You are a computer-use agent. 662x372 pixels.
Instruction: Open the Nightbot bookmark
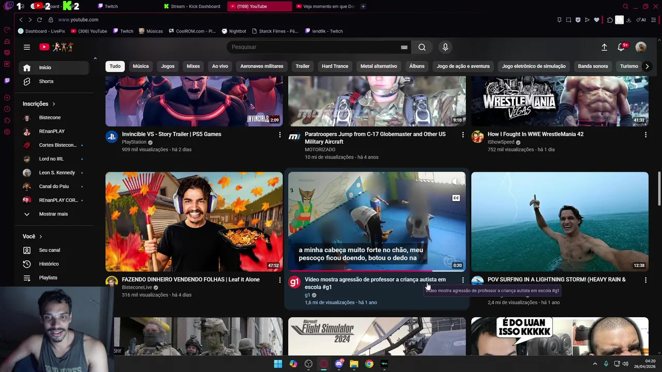click(x=234, y=31)
